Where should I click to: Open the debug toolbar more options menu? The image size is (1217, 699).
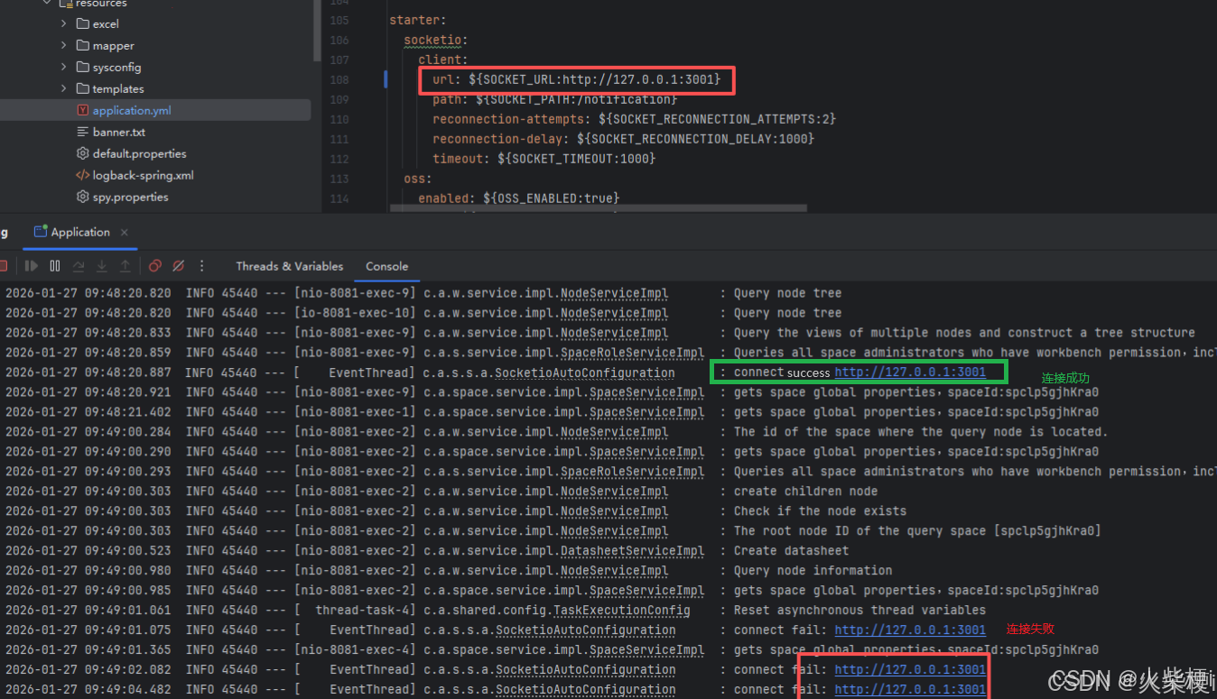pos(202,266)
